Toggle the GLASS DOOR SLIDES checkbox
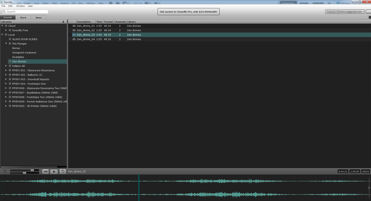Image resolution: width=371 pixels, height=201 pixels. (10, 39)
